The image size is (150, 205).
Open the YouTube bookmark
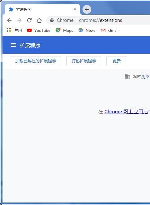tap(39, 30)
